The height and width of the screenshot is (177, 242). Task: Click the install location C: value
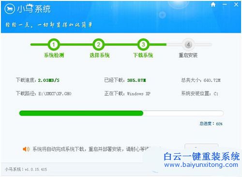click(x=216, y=94)
